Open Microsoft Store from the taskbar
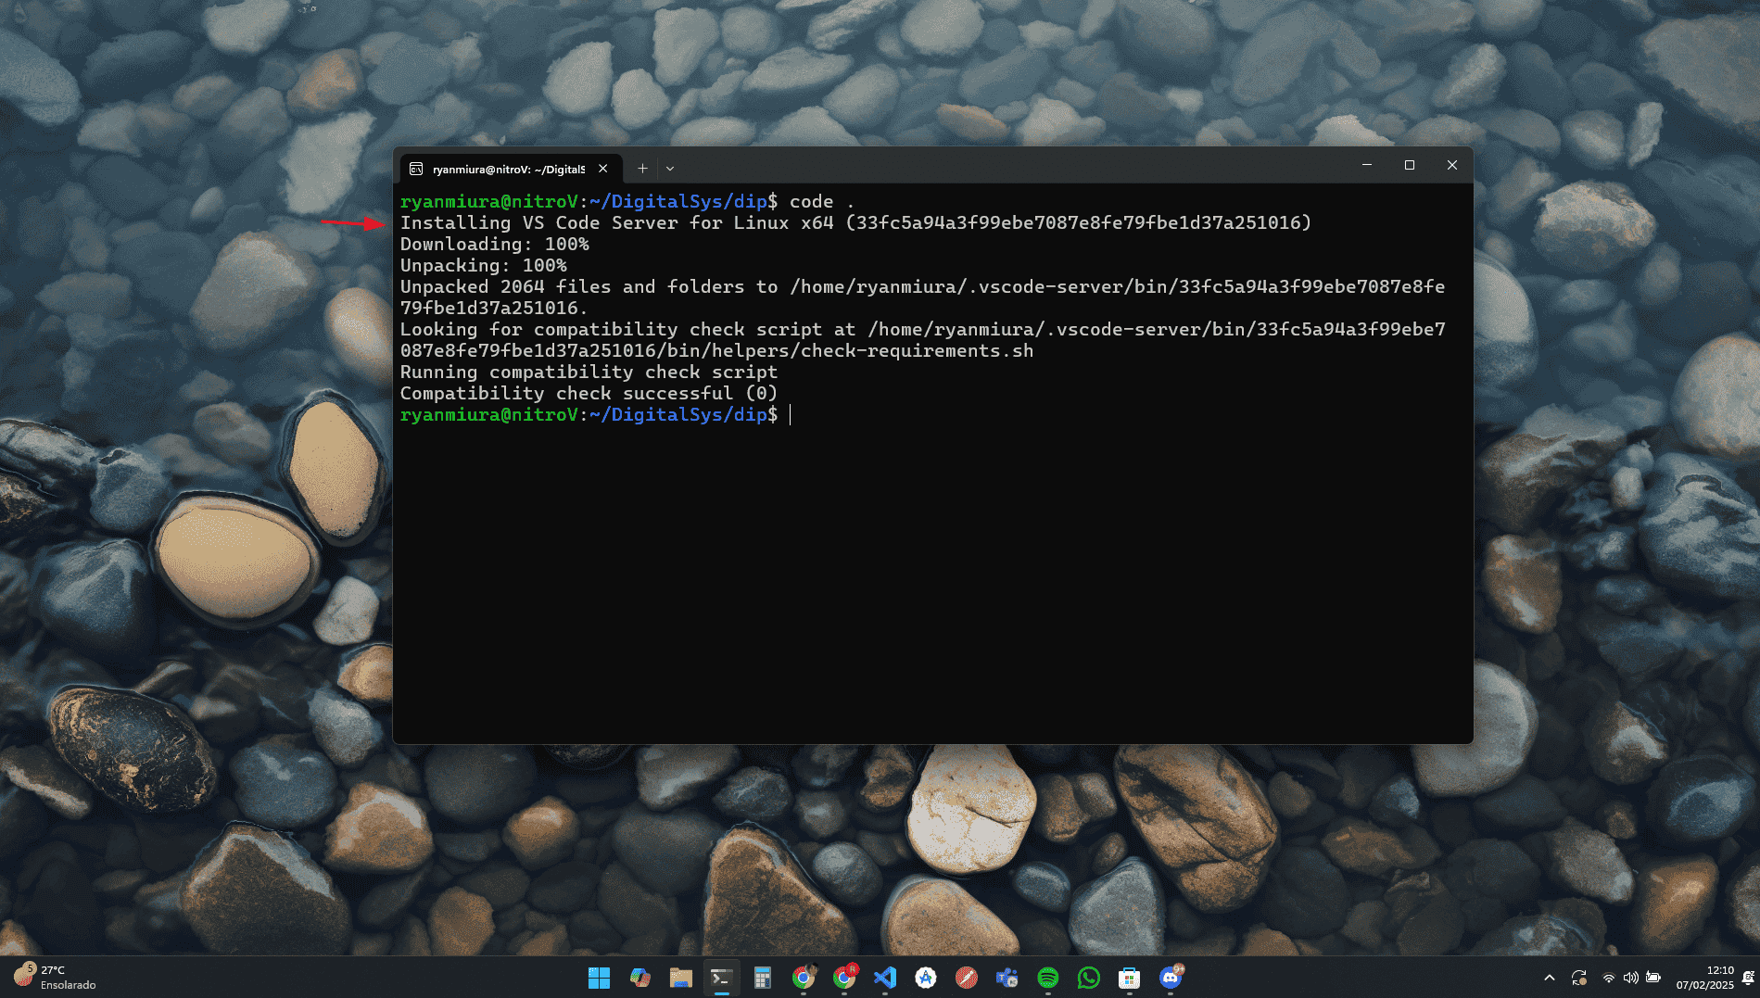The width and height of the screenshot is (1760, 998). tap(1130, 978)
